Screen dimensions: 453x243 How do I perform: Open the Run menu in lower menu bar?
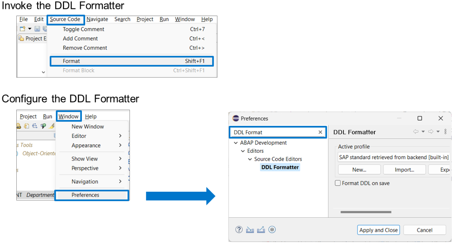(x=48, y=116)
